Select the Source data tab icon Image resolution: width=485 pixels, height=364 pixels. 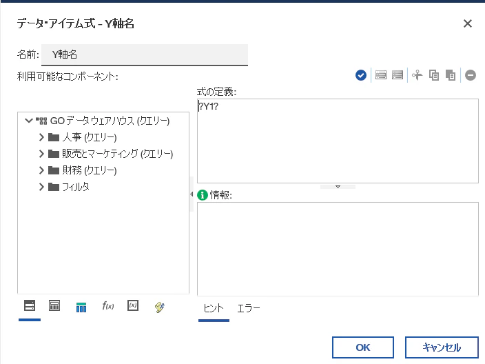coord(30,306)
